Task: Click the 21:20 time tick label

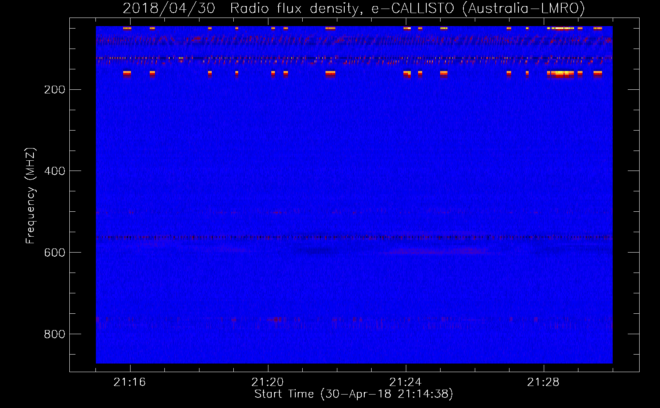Action: 268,382
